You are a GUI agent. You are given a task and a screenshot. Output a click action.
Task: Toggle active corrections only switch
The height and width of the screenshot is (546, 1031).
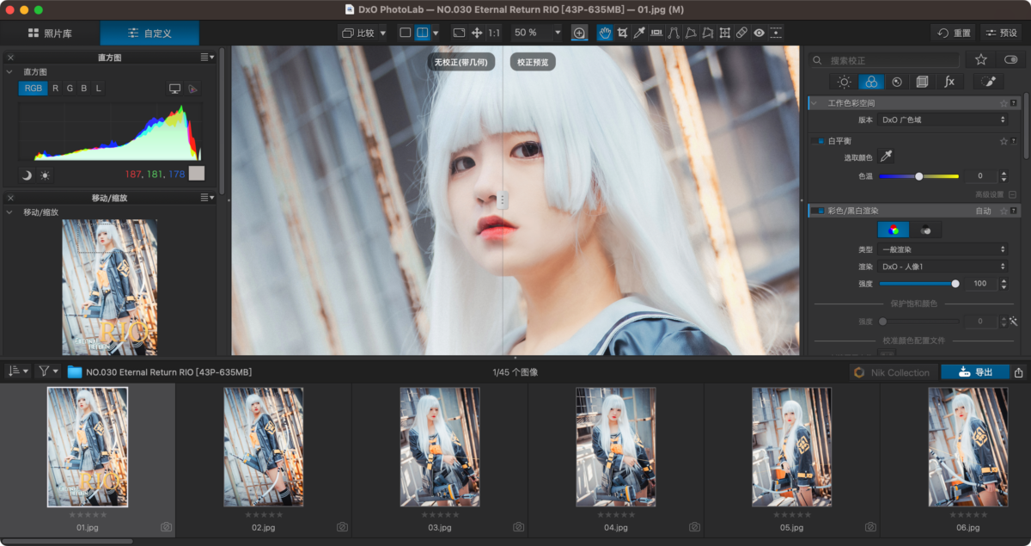pyautogui.click(x=1010, y=59)
